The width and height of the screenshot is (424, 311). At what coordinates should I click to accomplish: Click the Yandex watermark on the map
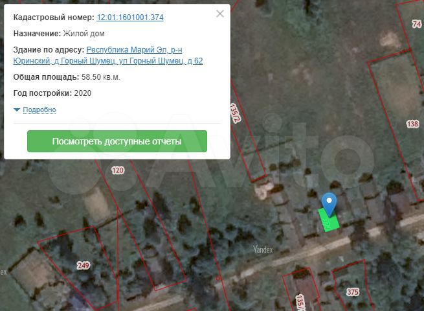tap(263, 249)
